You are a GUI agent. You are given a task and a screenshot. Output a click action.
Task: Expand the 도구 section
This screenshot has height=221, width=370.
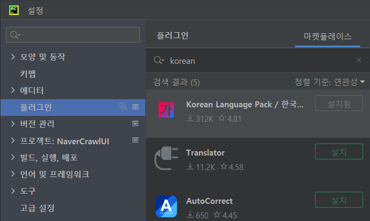[13, 191]
